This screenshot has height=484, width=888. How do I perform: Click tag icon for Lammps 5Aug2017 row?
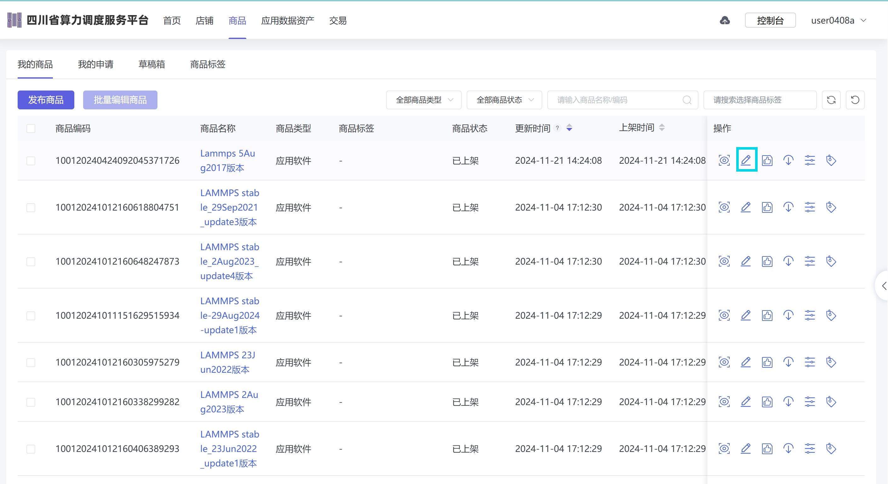pyautogui.click(x=831, y=160)
